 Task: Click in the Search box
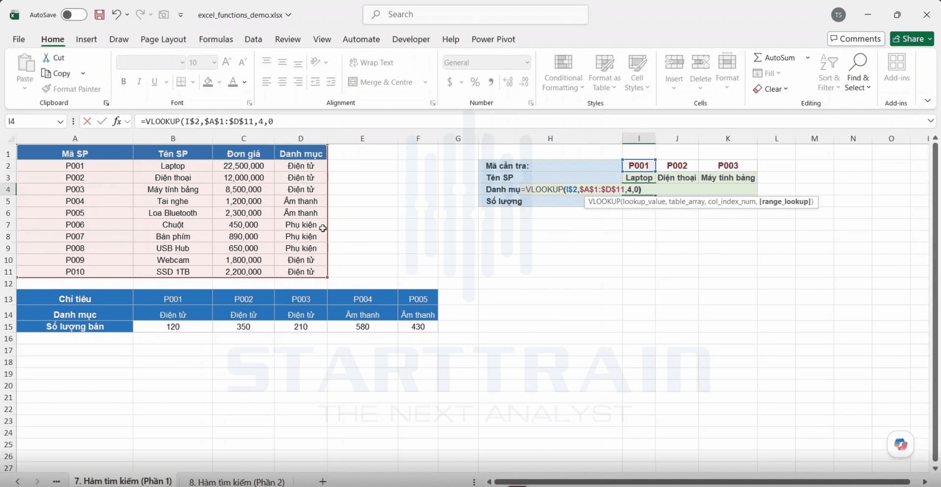(x=475, y=15)
